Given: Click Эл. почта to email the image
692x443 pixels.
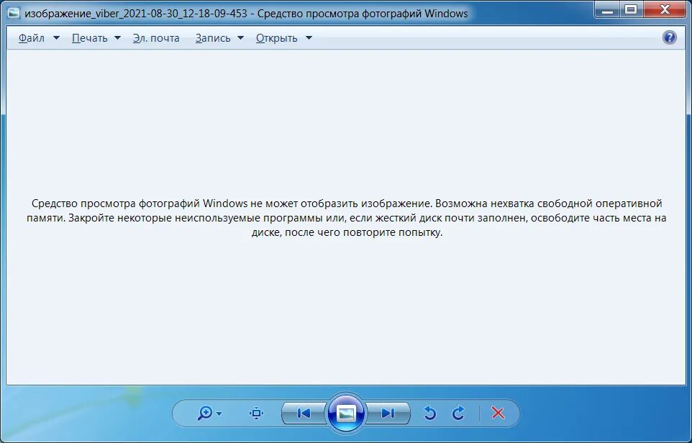Looking at the screenshot, I should [x=156, y=38].
